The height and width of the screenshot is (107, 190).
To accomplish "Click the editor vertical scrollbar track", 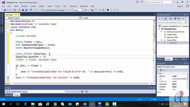I will (154, 52).
